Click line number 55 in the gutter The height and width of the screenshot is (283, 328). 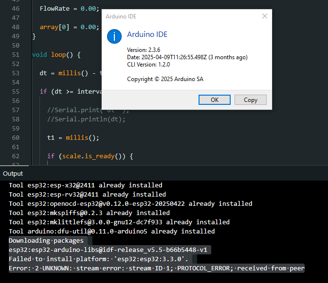[x=15, y=92]
